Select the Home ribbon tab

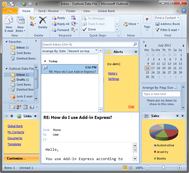coord(26,11)
